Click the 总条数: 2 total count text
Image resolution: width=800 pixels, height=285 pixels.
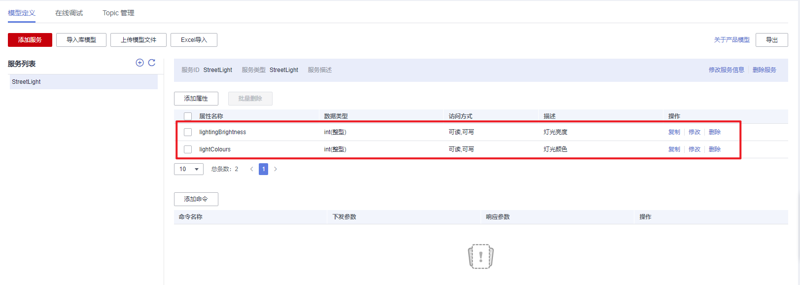(x=225, y=169)
